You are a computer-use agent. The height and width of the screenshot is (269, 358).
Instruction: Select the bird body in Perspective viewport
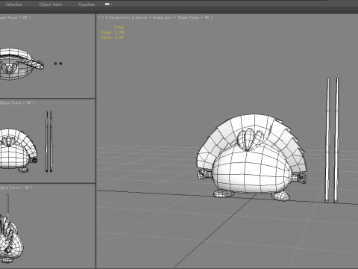pyautogui.click(x=251, y=170)
